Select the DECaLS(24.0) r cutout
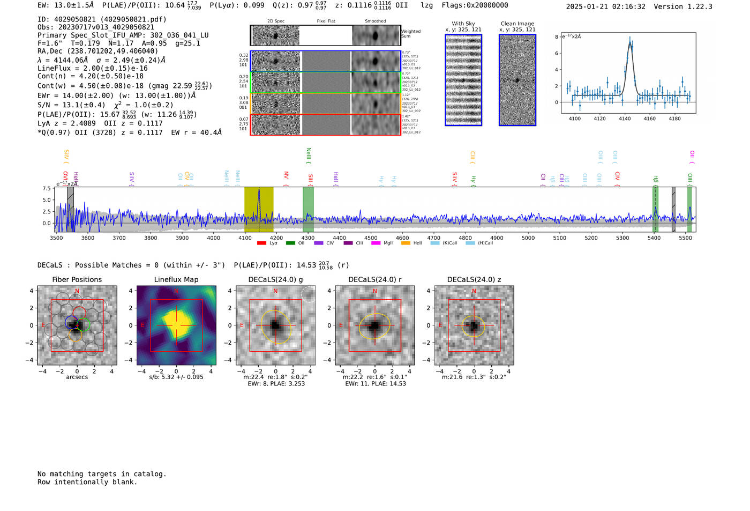Viewport: 750px width, 511px height. pyautogui.click(x=375, y=325)
